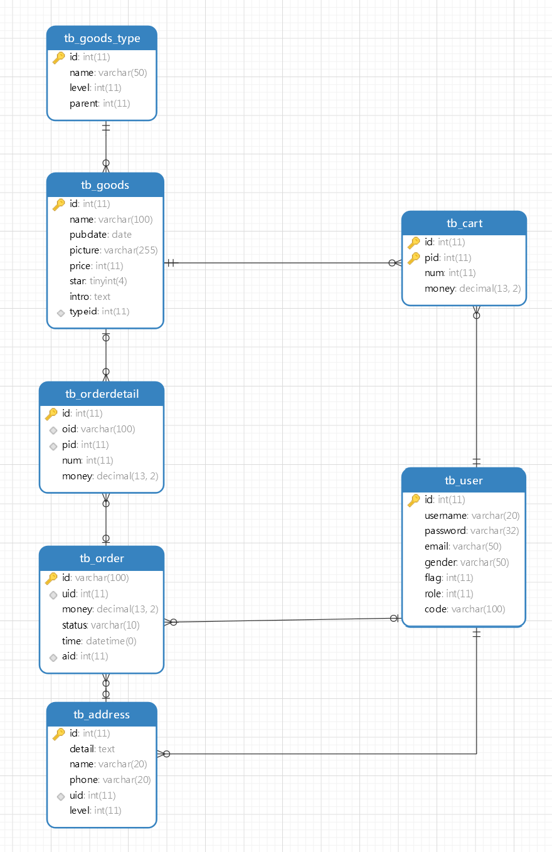Image resolution: width=552 pixels, height=852 pixels.
Task: Click the uid diamond icon in tb_address
Action: 61,796
